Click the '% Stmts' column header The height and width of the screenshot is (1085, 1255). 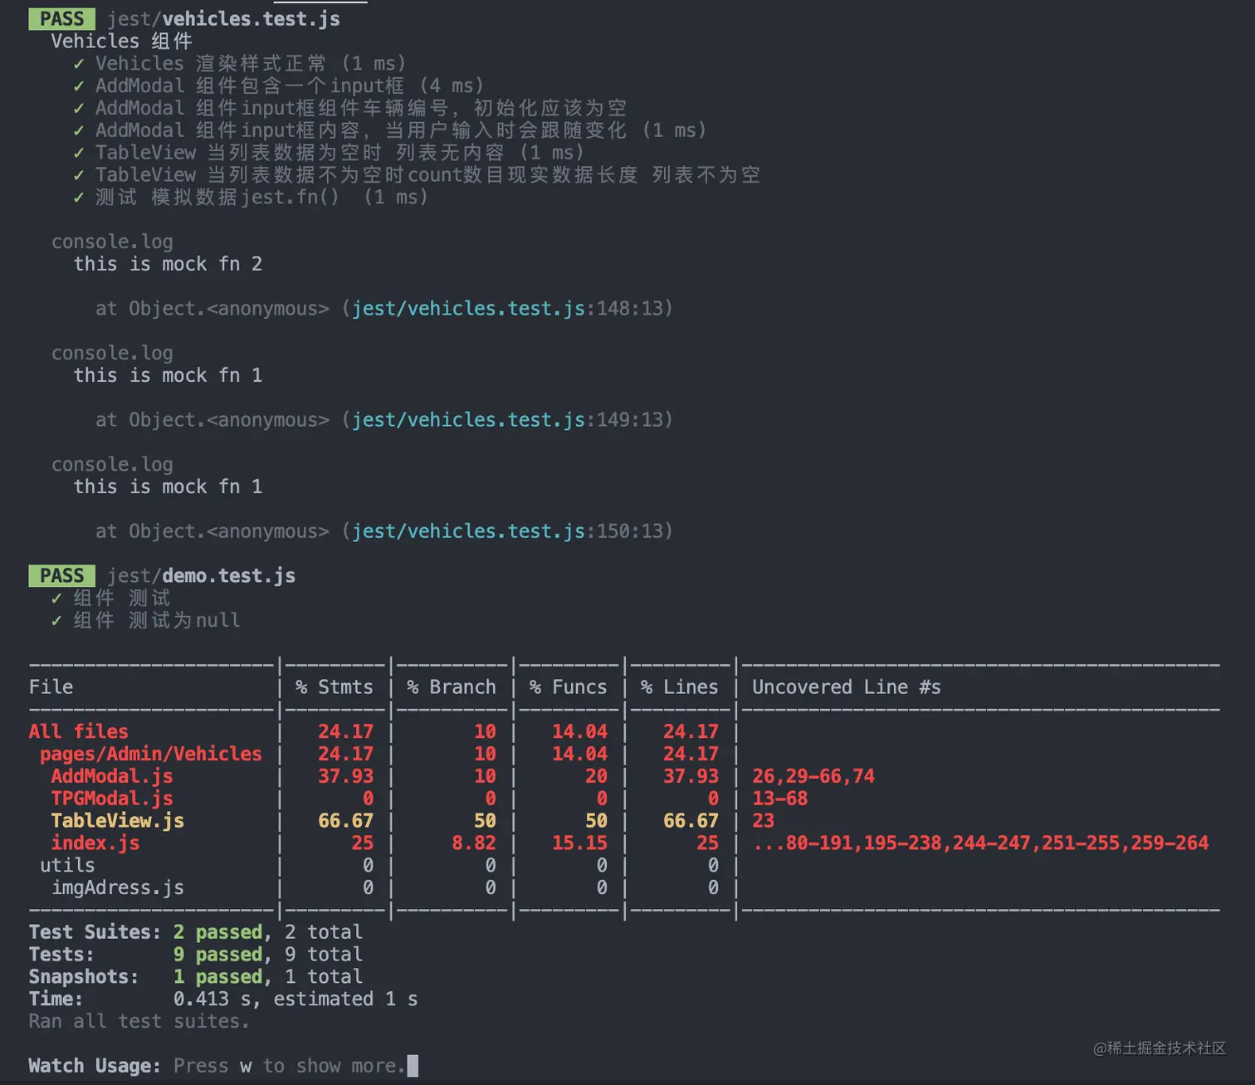click(x=335, y=687)
